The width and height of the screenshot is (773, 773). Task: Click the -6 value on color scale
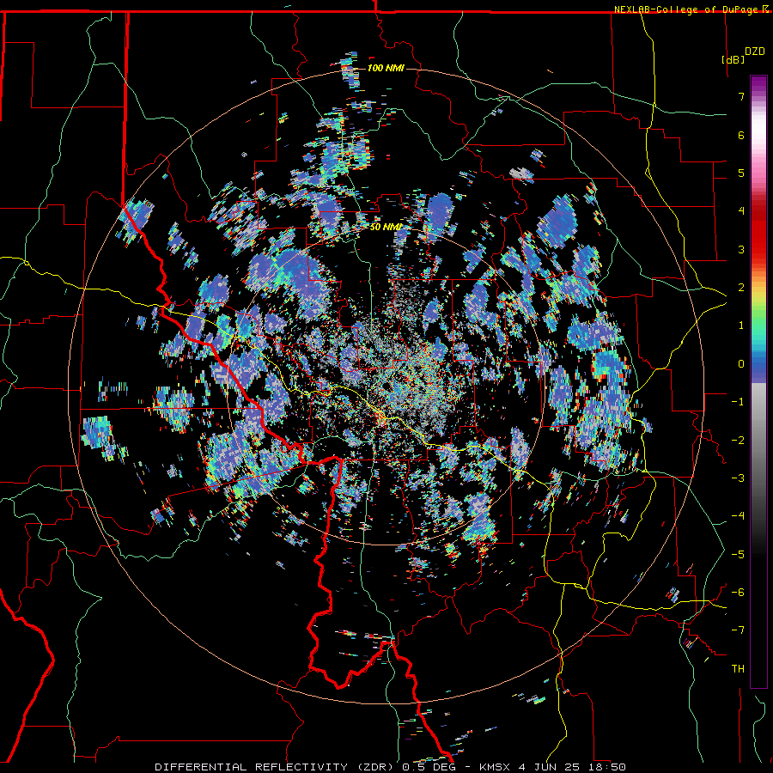[738, 592]
